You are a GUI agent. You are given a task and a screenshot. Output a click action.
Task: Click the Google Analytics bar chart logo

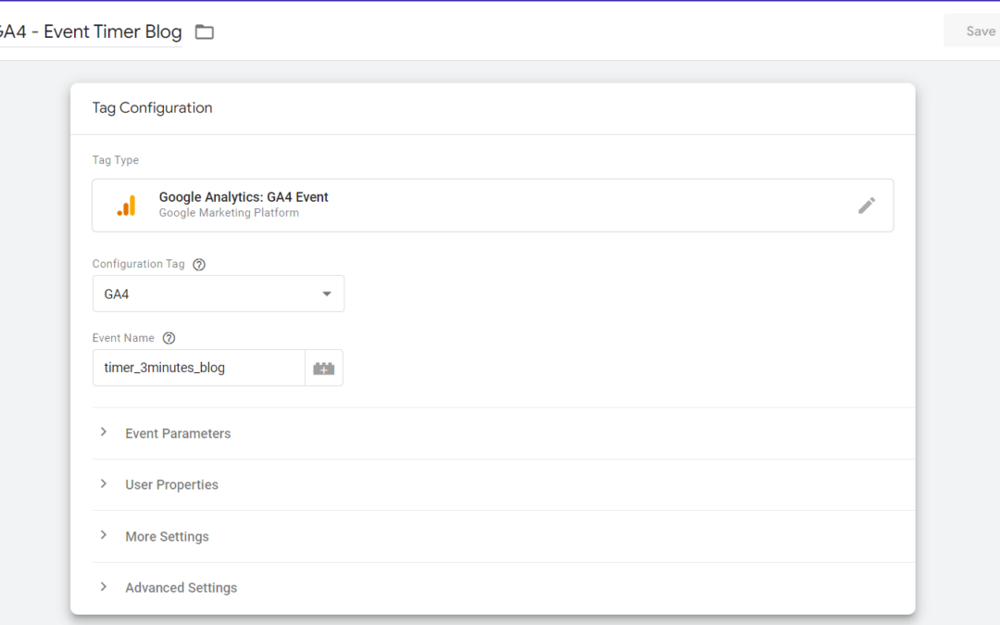click(127, 206)
